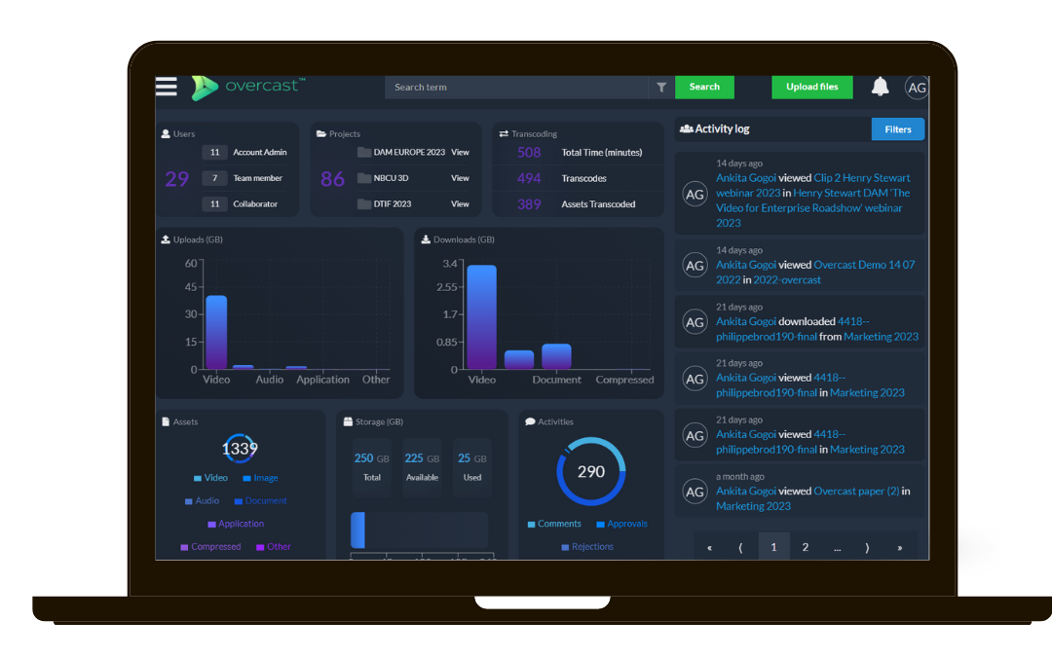The width and height of the screenshot is (1052, 657).
Task: Click the 11 Account Admin count
Action: (214, 152)
